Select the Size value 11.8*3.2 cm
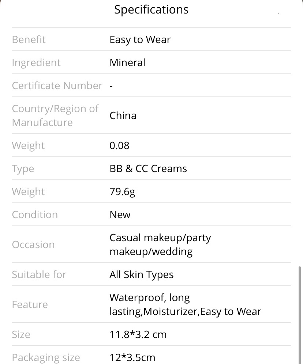Screen dimensions: 303x364 coord(138,334)
